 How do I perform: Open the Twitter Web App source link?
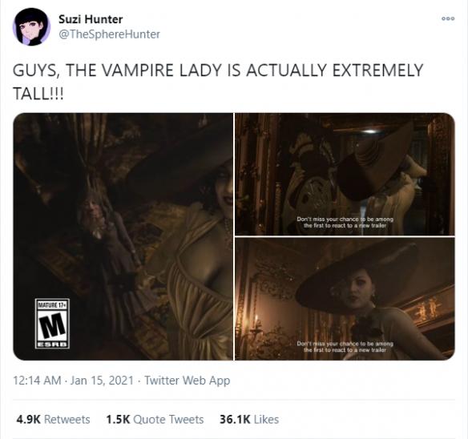(x=188, y=381)
